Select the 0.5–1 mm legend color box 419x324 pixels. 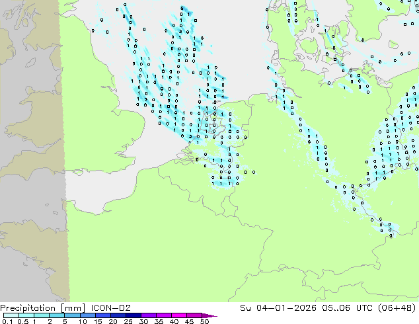[x=26, y=315]
